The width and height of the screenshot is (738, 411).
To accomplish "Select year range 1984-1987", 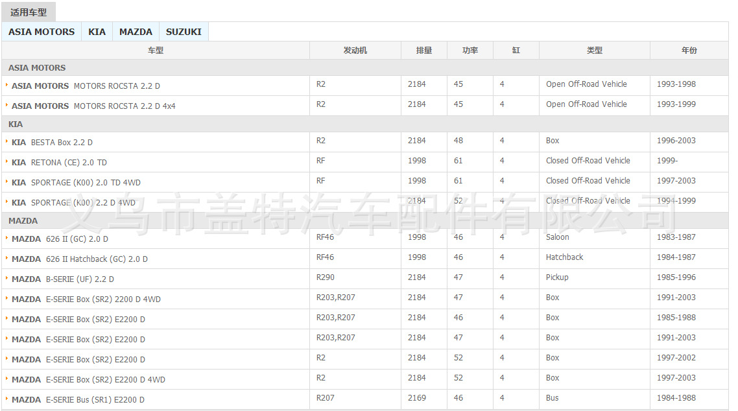I will click(676, 257).
